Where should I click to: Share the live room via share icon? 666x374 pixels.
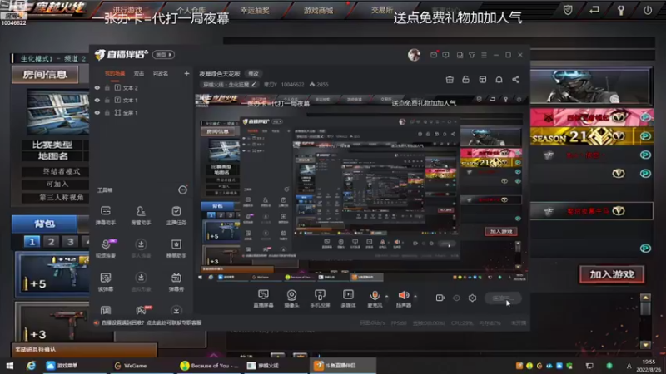coord(515,79)
